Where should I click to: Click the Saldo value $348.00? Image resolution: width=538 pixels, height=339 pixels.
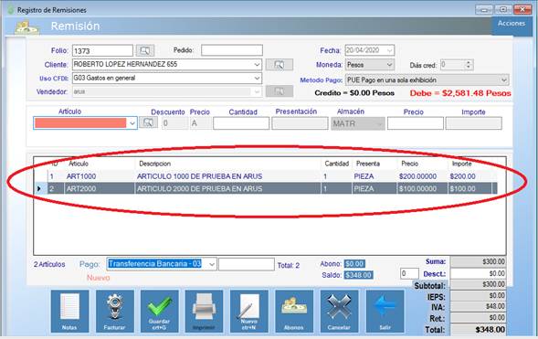358,275
